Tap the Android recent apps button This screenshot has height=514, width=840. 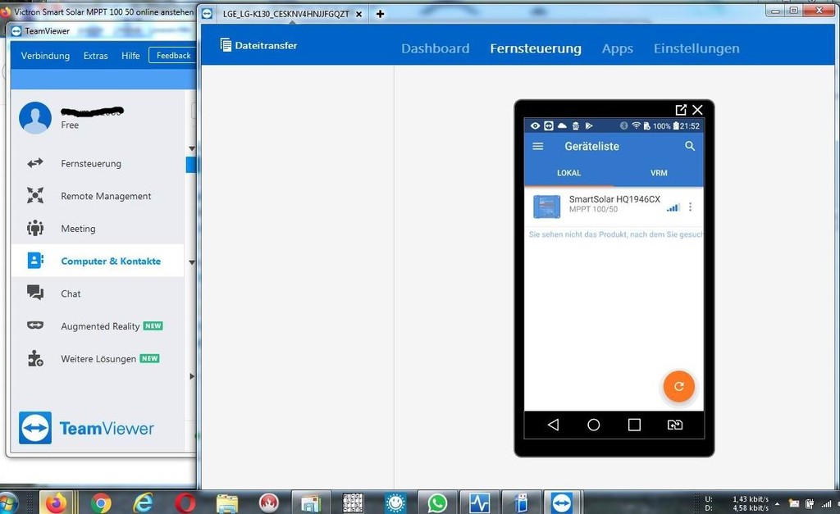tap(634, 425)
